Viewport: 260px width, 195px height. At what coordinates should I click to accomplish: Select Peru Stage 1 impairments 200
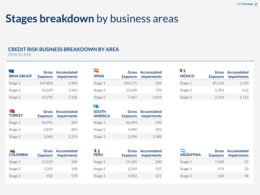(159, 162)
